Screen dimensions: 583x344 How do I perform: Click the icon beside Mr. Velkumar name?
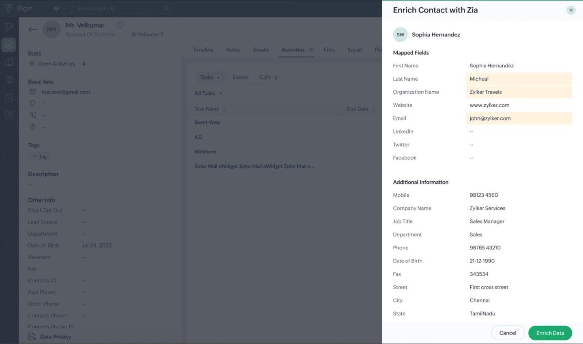tap(120, 25)
